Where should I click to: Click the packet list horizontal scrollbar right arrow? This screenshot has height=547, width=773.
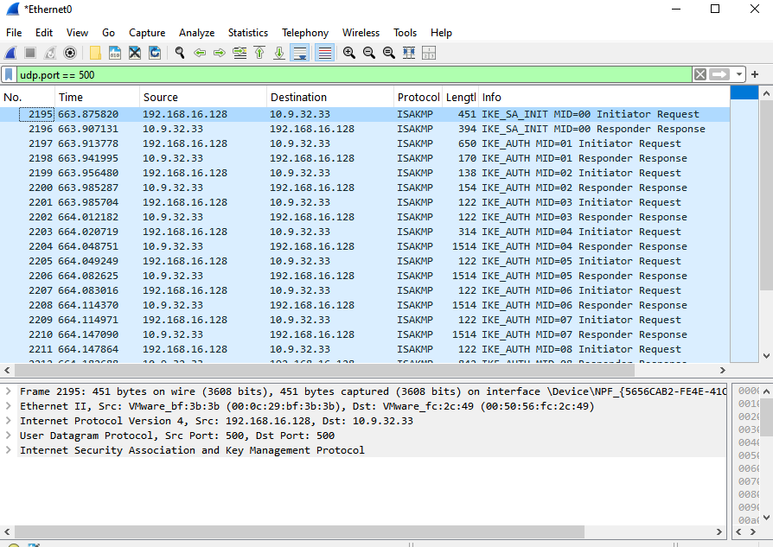coord(722,370)
